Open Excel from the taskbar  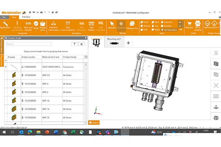(x=73, y=132)
